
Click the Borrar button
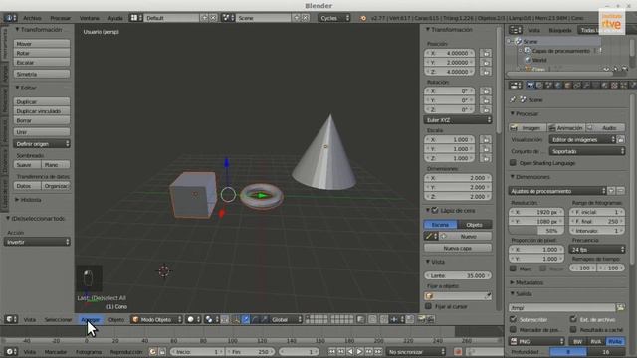pos(42,120)
